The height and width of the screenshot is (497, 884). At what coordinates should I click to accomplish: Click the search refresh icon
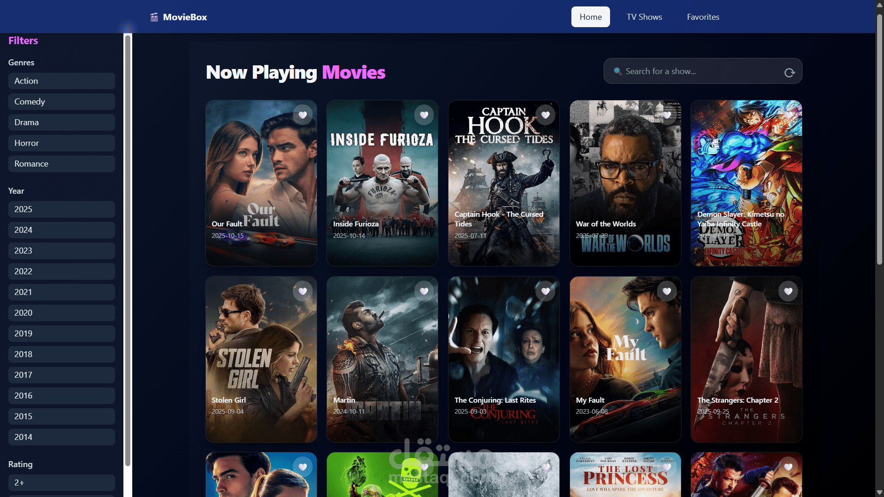tap(790, 73)
